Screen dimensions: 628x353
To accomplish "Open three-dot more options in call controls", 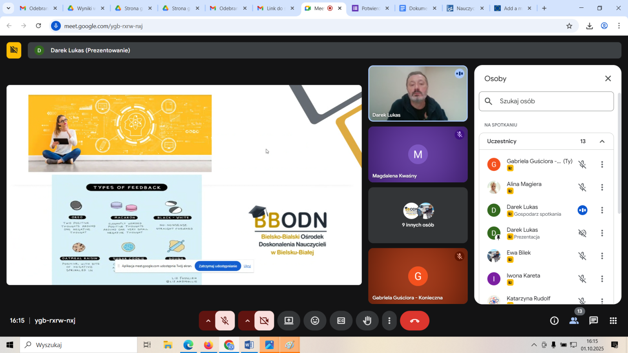I will [389, 321].
